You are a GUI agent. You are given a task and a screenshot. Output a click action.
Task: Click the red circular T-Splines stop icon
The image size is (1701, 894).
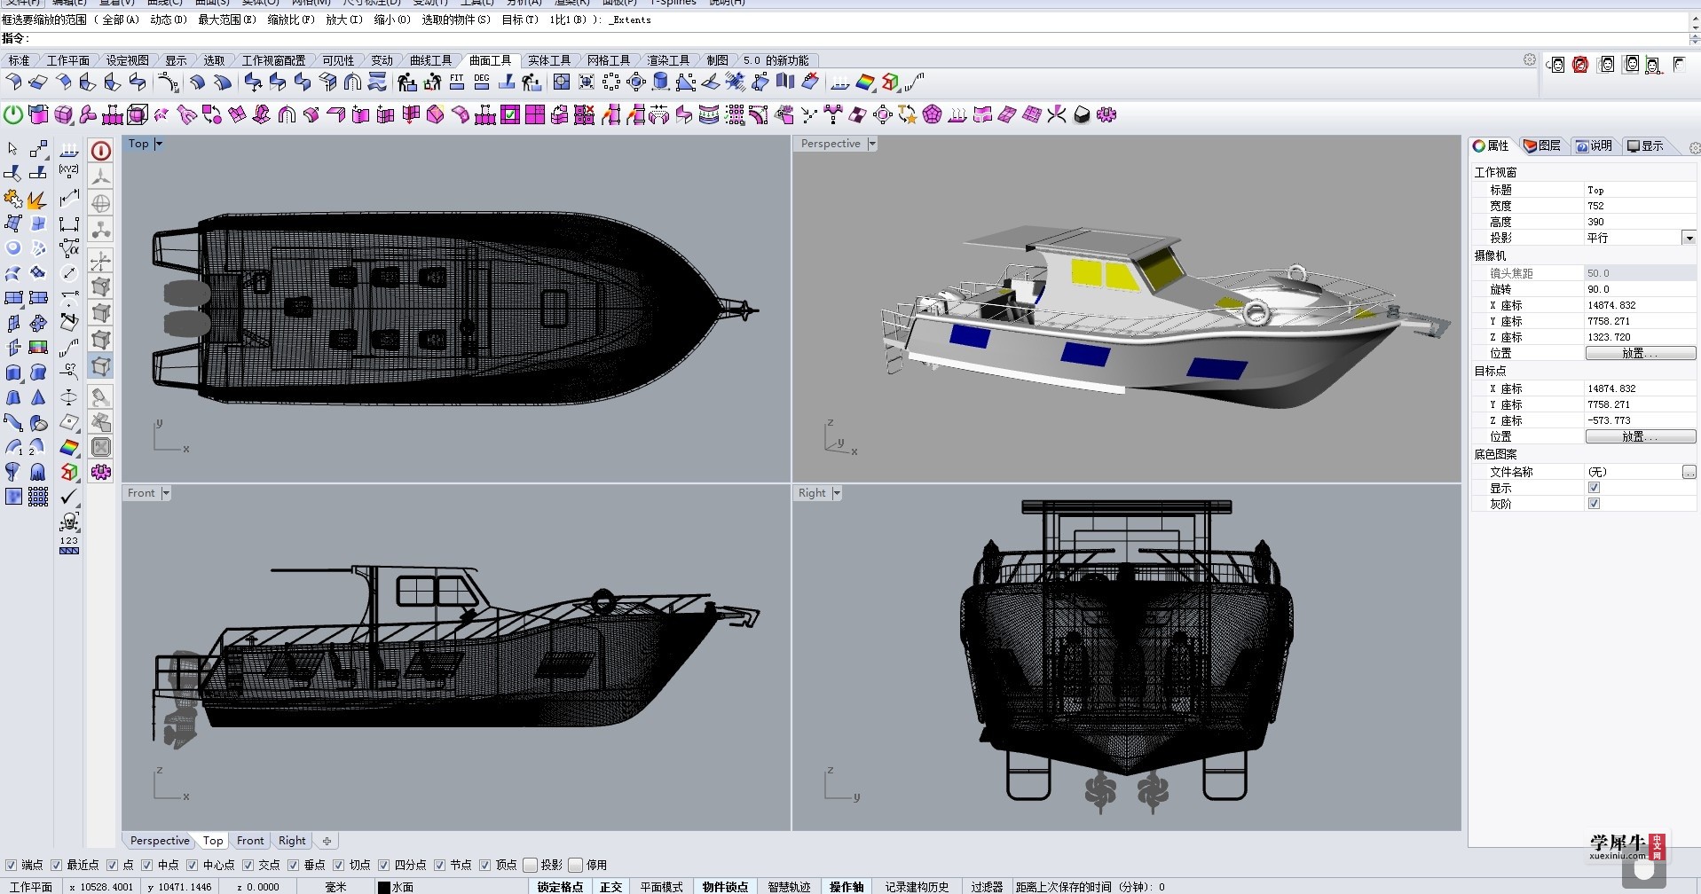coord(101,151)
